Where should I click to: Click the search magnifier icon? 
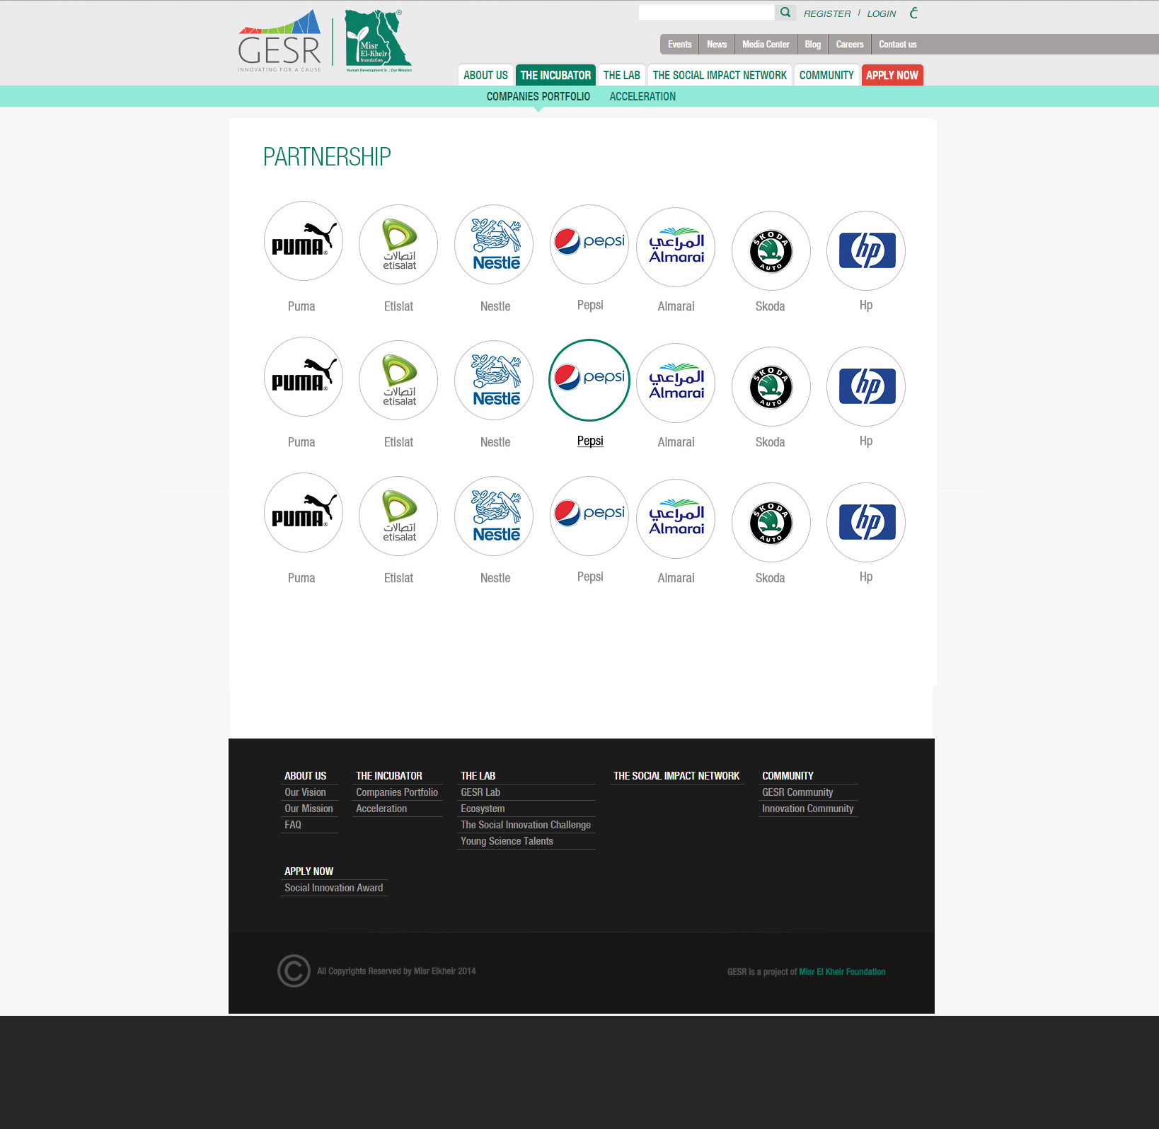(785, 13)
